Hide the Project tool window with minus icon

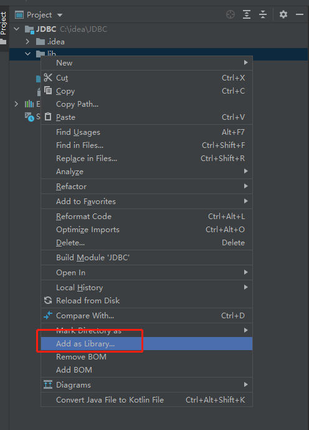(x=300, y=14)
